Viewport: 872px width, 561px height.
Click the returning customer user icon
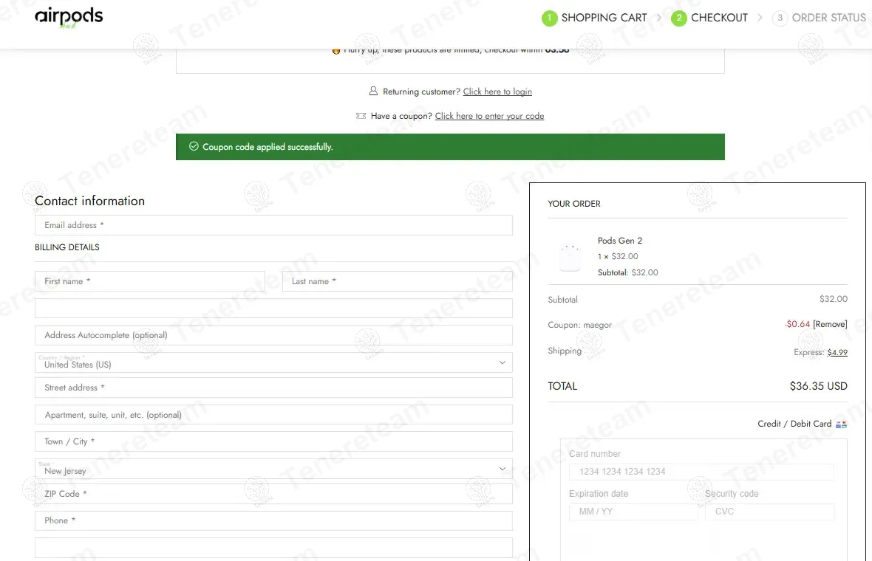(373, 91)
